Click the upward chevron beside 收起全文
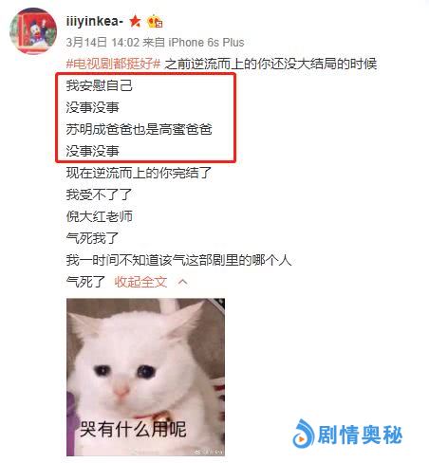Image resolution: width=429 pixels, height=463 pixels. pyautogui.click(x=182, y=282)
